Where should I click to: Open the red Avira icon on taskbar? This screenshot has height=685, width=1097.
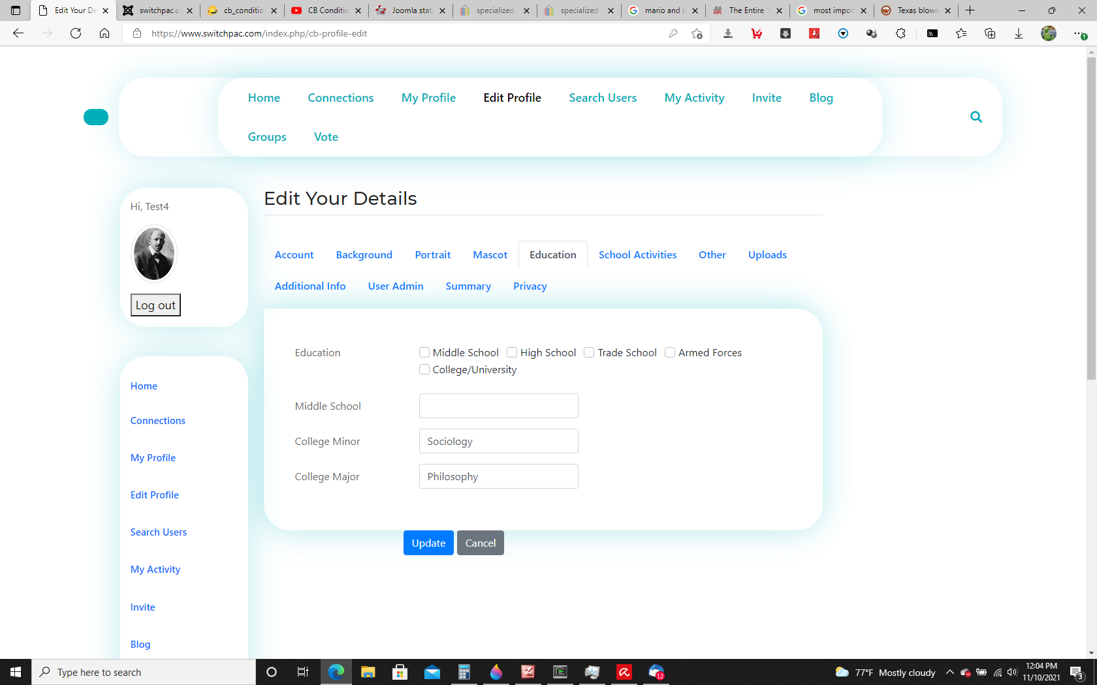coord(624,672)
